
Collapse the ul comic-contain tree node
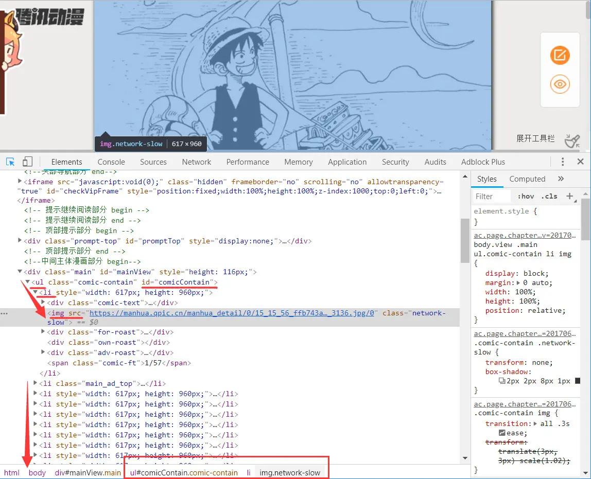28,282
